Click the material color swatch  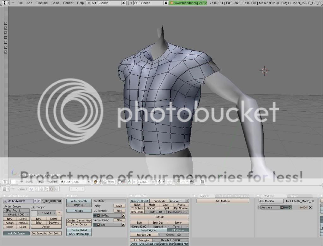click(x=34, y=213)
